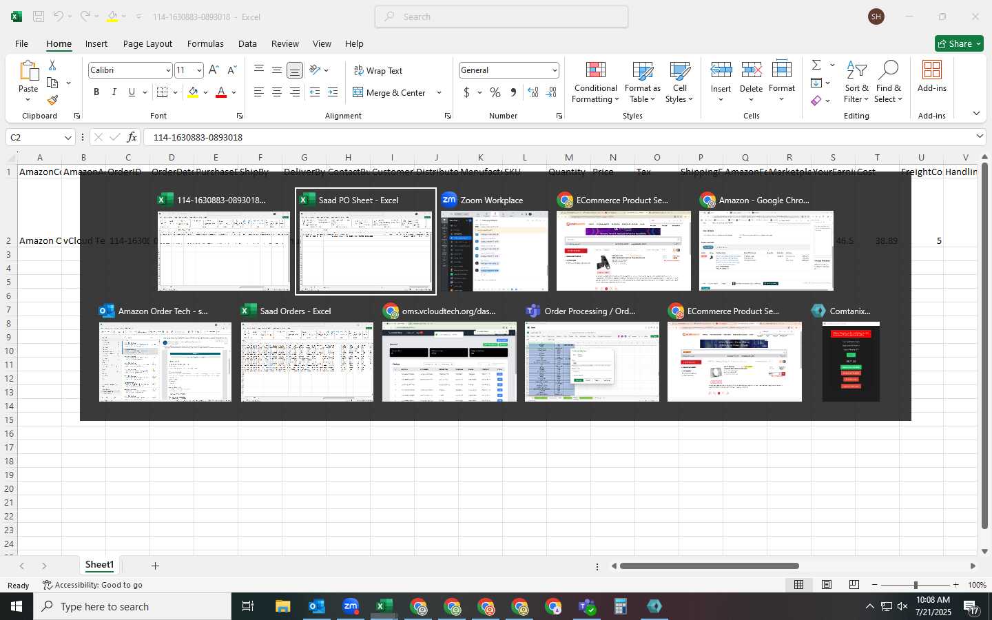
Task: Open the Sort & Filter dropdown
Action: pyautogui.click(x=856, y=82)
